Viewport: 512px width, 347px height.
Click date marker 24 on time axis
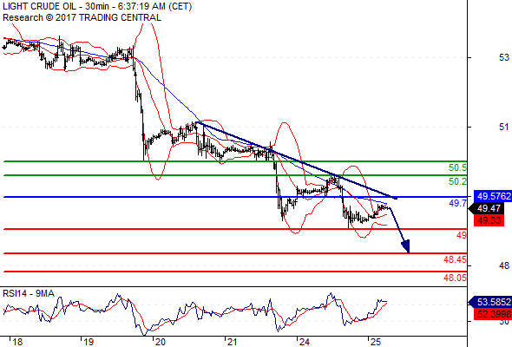pyautogui.click(x=304, y=342)
